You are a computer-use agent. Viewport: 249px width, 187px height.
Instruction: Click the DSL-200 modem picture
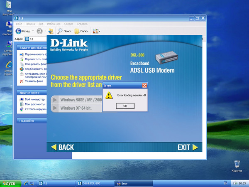[166, 57]
